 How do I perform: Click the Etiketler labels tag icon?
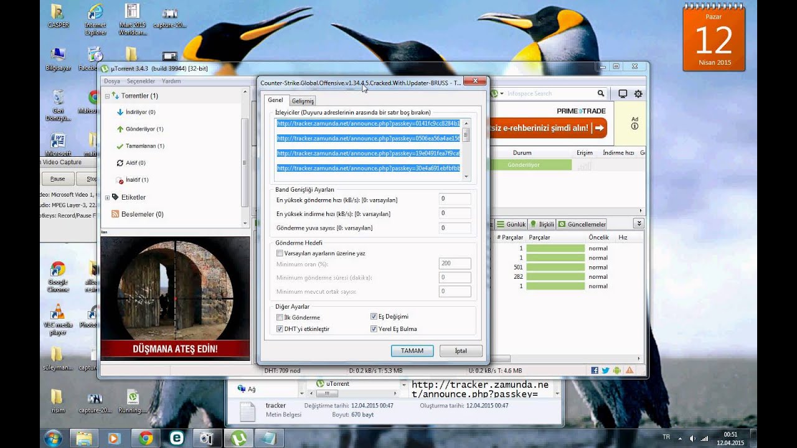coord(115,197)
